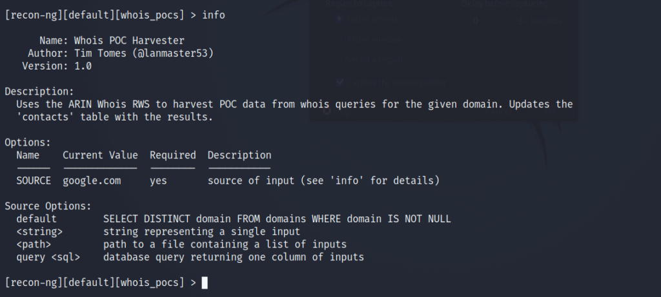This screenshot has width=661, height=297.
Task: Pick the Select a region option
Action: pos(339,60)
